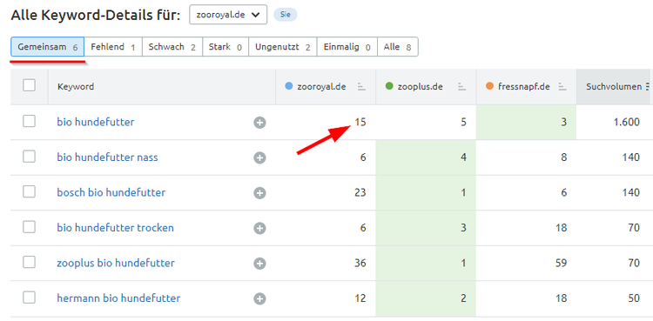Tick checkbox for 'bio hundefutter nass'
This screenshot has width=653, height=321.
29,157
